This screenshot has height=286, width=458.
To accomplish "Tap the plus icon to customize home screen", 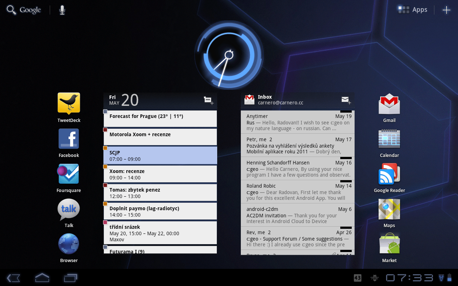I will pos(446,10).
